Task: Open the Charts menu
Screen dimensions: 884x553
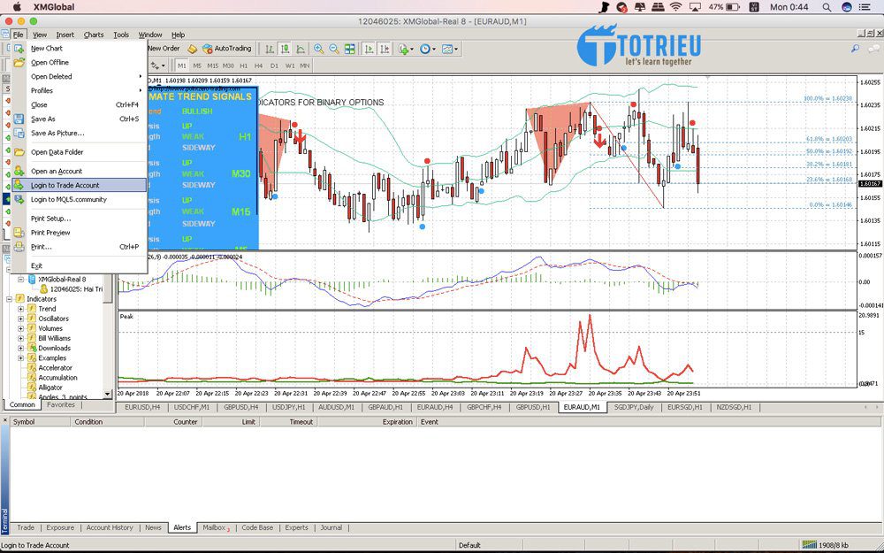Action: coord(94,35)
